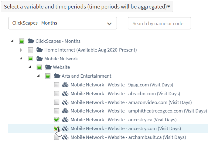Uncheck the ancestry.ca Visit Days checkbox
208x141 pixels.
pyautogui.click(x=57, y=119)
